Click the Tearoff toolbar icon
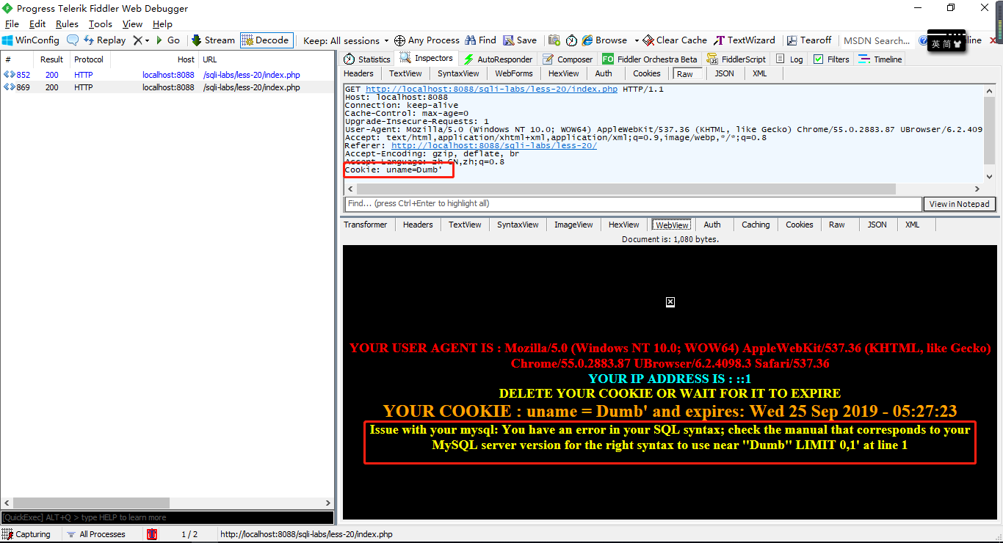 [809, 40]
